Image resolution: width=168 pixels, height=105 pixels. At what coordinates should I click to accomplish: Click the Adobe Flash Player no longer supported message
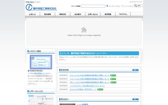pyautogui.click(x=84, y=35)
